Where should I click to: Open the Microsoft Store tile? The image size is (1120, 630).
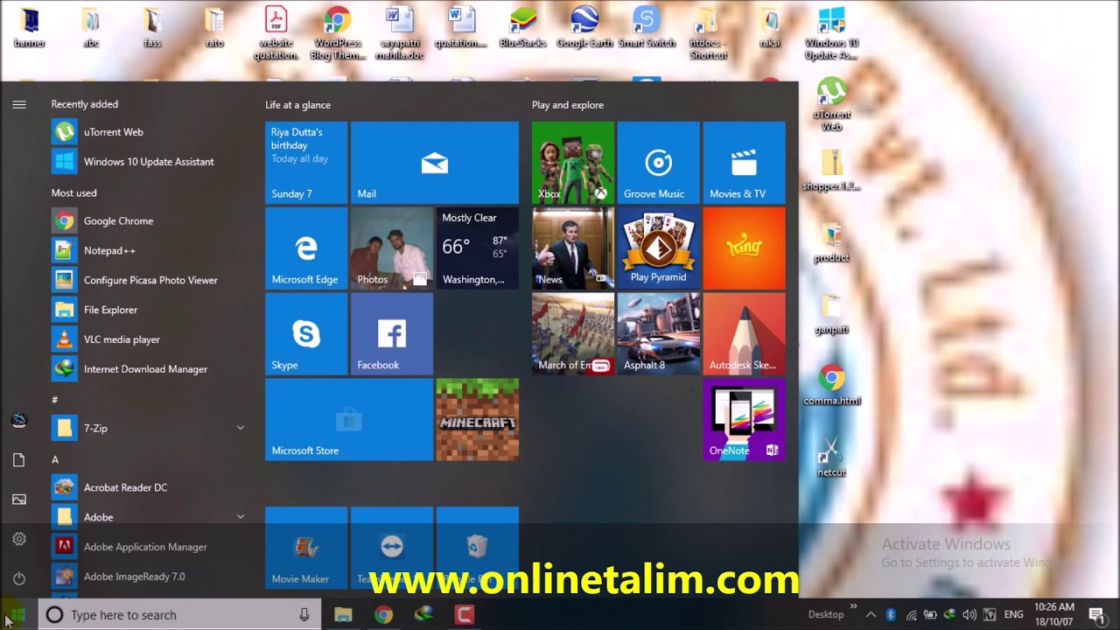coord(349,420)
